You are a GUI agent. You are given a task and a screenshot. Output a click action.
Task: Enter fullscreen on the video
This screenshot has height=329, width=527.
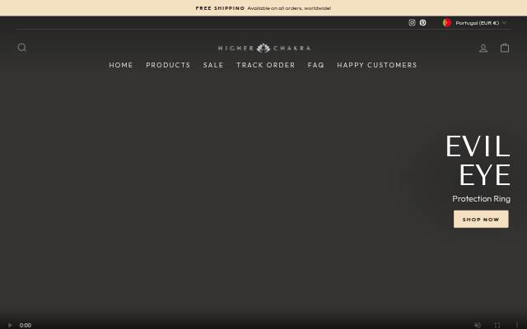[497, 325]
